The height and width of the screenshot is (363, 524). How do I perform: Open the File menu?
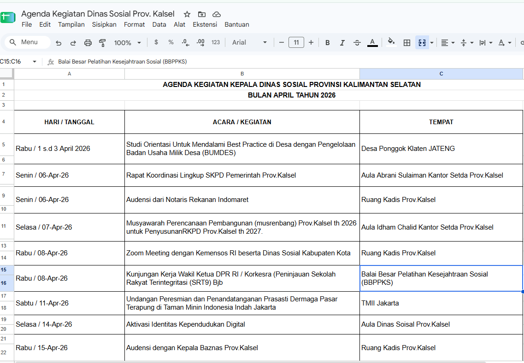[27, 24]
